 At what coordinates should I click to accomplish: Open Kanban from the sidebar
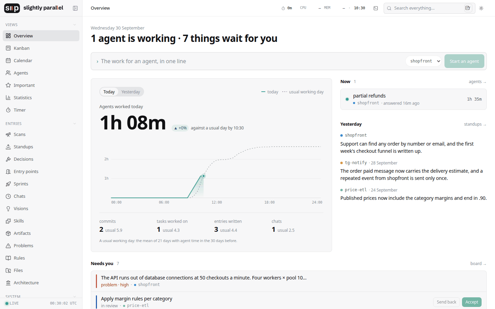41,48
